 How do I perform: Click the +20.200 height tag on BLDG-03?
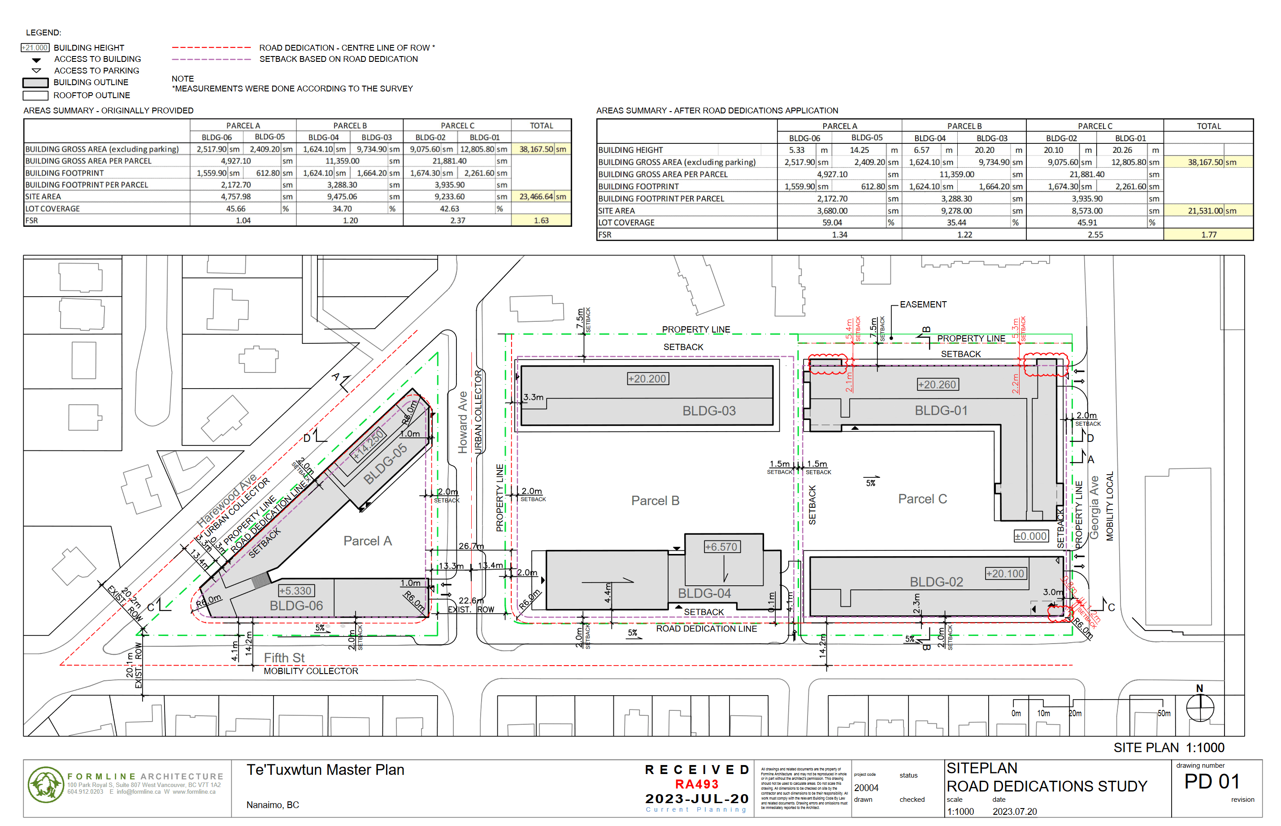tap(648, 379)
